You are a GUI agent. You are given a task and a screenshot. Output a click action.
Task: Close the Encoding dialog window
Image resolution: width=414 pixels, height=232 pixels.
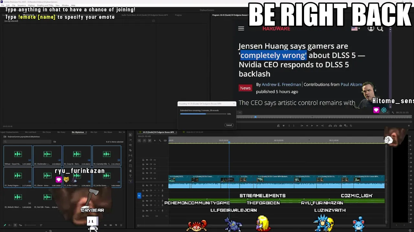tap(234, 104)
